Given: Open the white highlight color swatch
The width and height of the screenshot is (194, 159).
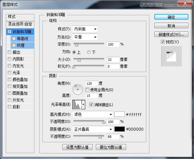Looking at the screenshot, I should pyautogui.click(x=120, y=114).
